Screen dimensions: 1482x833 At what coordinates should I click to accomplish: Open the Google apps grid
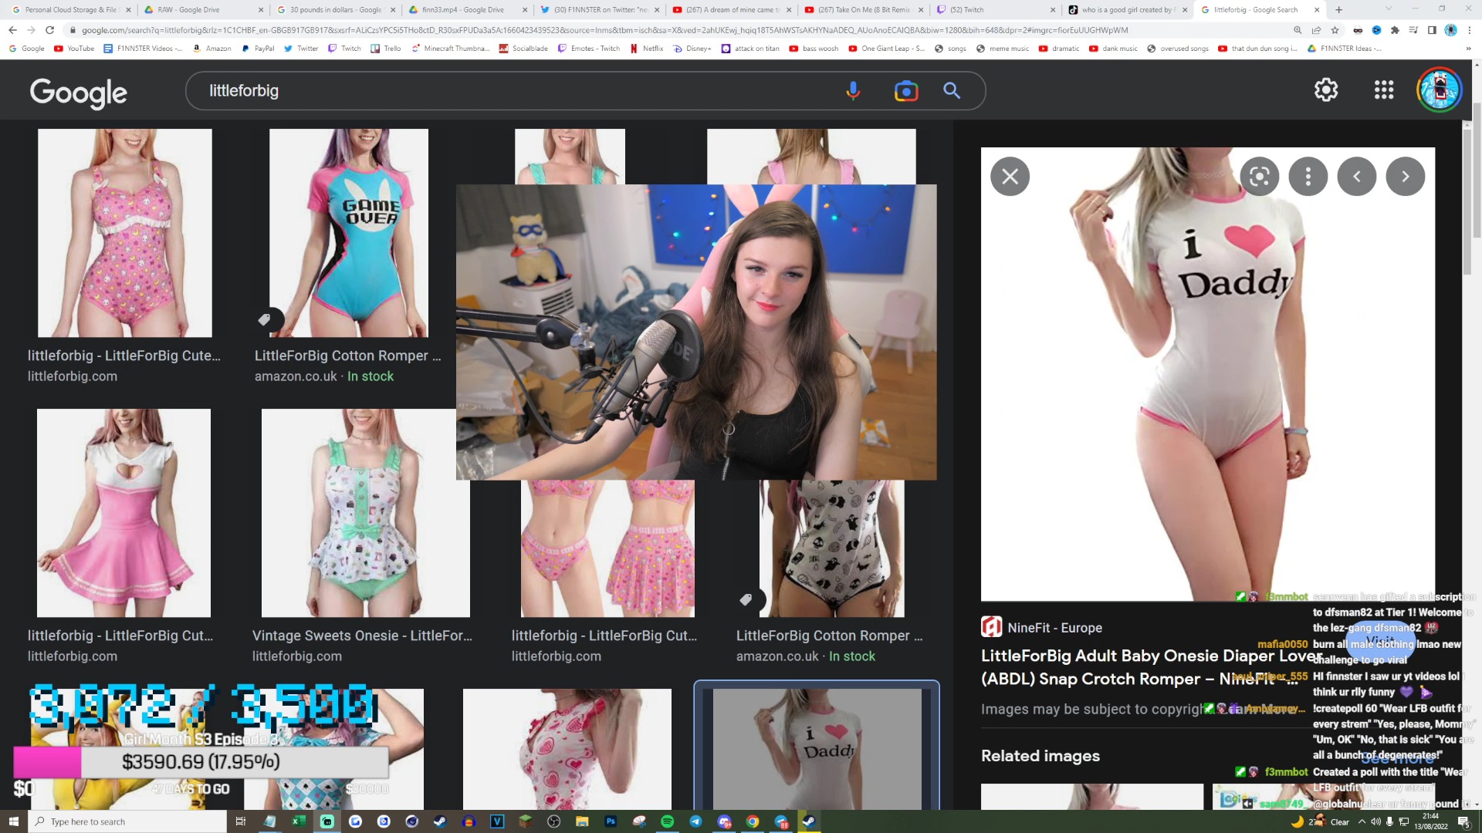point(1384,90)
